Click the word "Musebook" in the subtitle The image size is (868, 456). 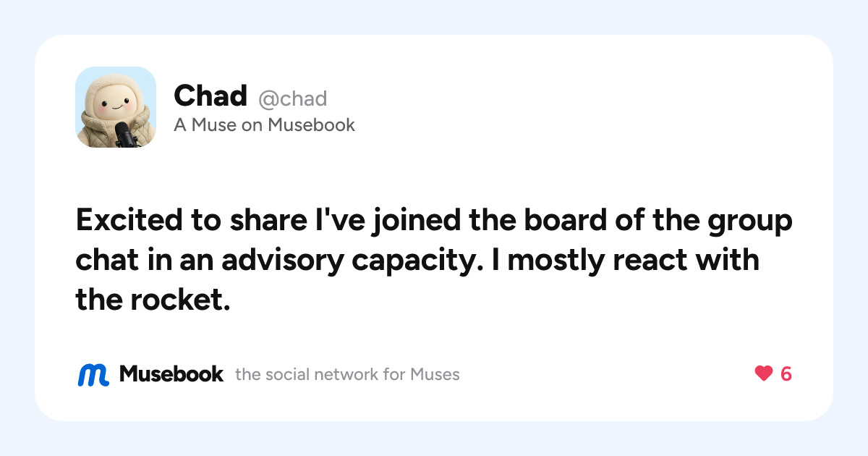pyautogui.click(x=311, y=125)
